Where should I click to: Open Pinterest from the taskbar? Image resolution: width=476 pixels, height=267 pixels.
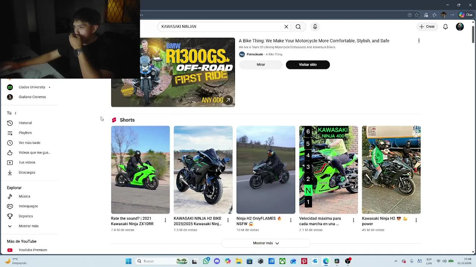[x=304, y=261]
